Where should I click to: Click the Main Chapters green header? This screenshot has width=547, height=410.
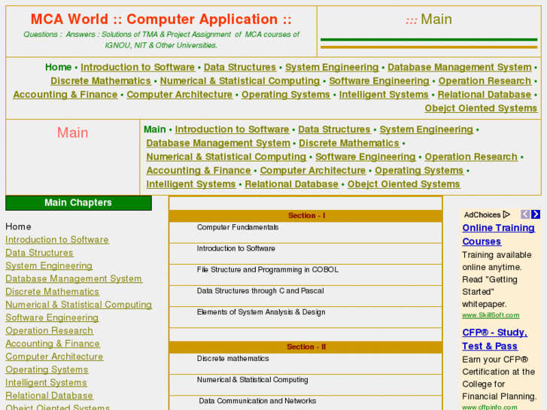[x=78, y=203]
